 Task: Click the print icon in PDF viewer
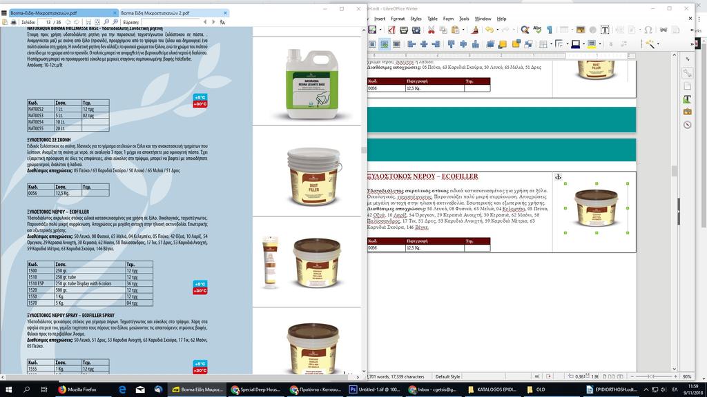coord(14,21)
